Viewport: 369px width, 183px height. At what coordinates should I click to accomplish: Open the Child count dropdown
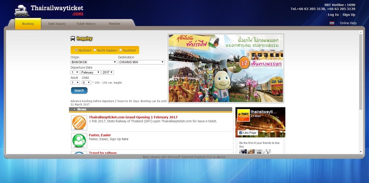86,83
